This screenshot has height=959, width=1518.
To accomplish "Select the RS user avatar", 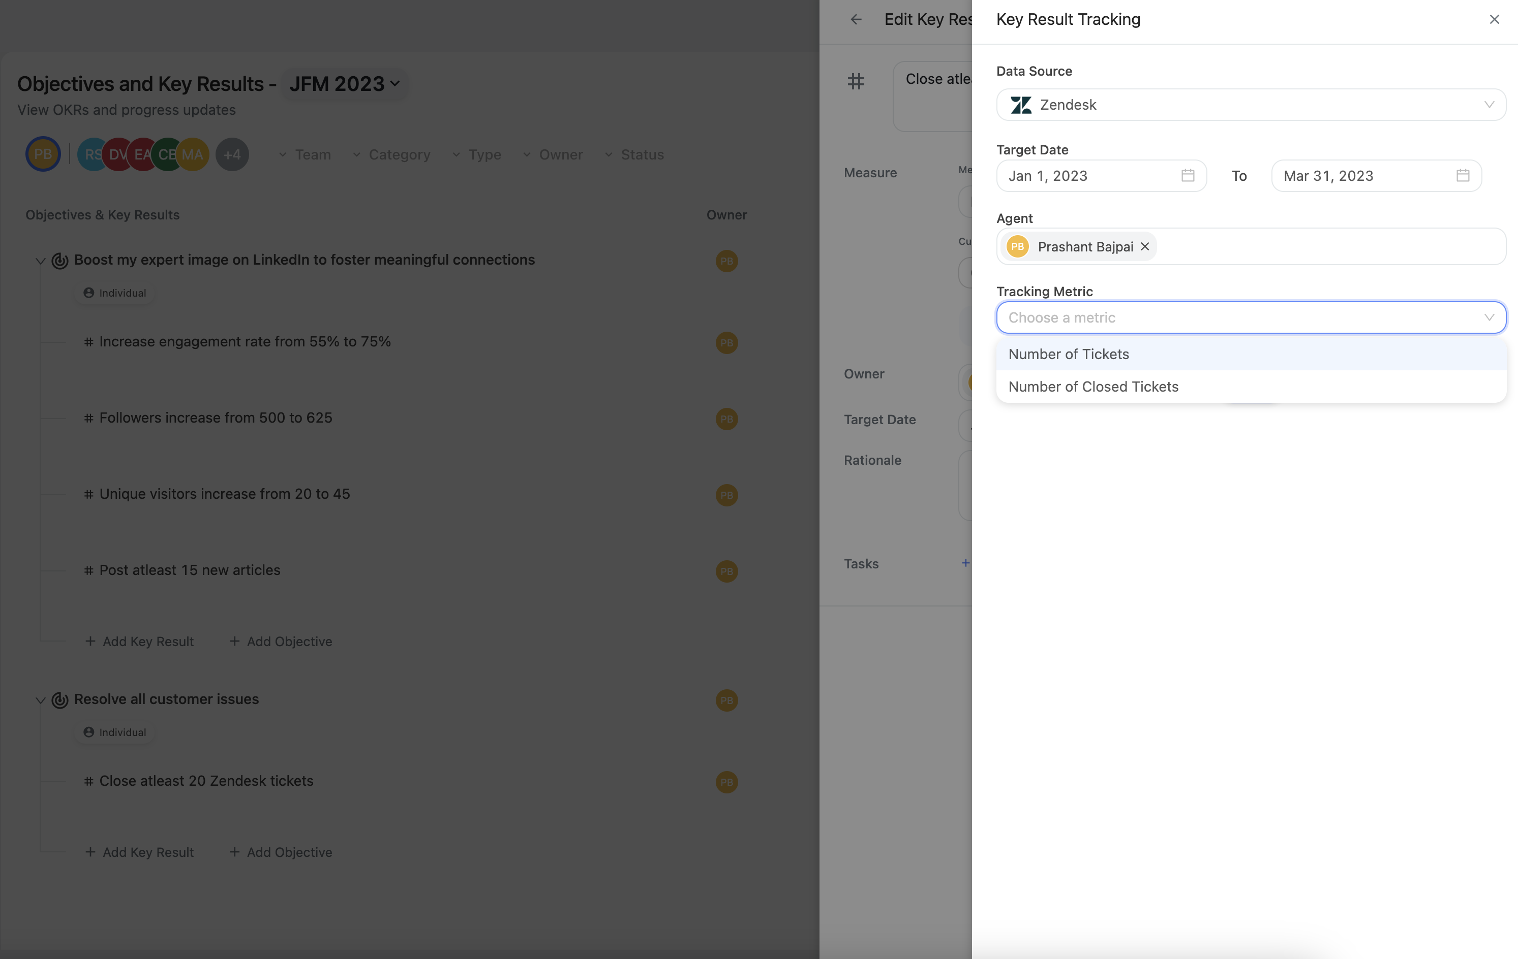I will 91,154.
